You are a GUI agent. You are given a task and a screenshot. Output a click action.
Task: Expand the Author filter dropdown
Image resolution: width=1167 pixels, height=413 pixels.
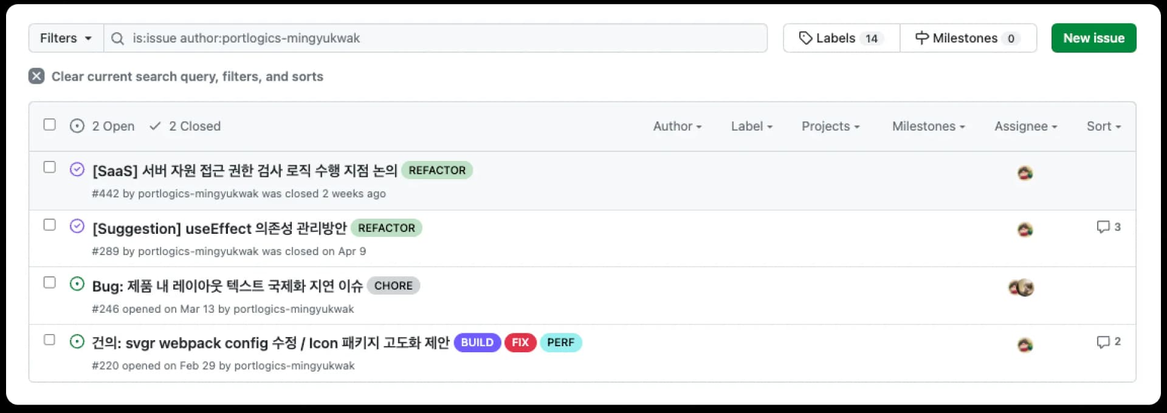(677, 126)
